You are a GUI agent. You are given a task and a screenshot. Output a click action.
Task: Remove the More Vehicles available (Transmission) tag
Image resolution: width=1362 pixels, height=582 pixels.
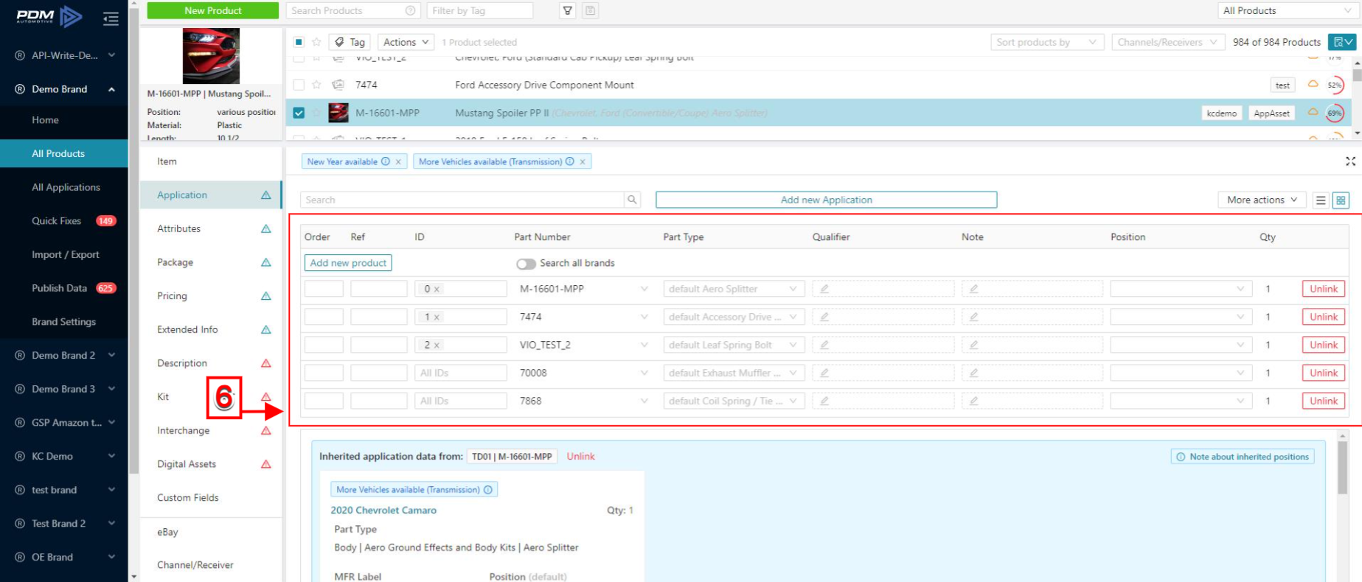583,162
